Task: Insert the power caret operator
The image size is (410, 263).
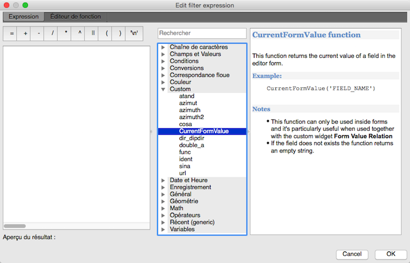Action: (x=80, y=34)
